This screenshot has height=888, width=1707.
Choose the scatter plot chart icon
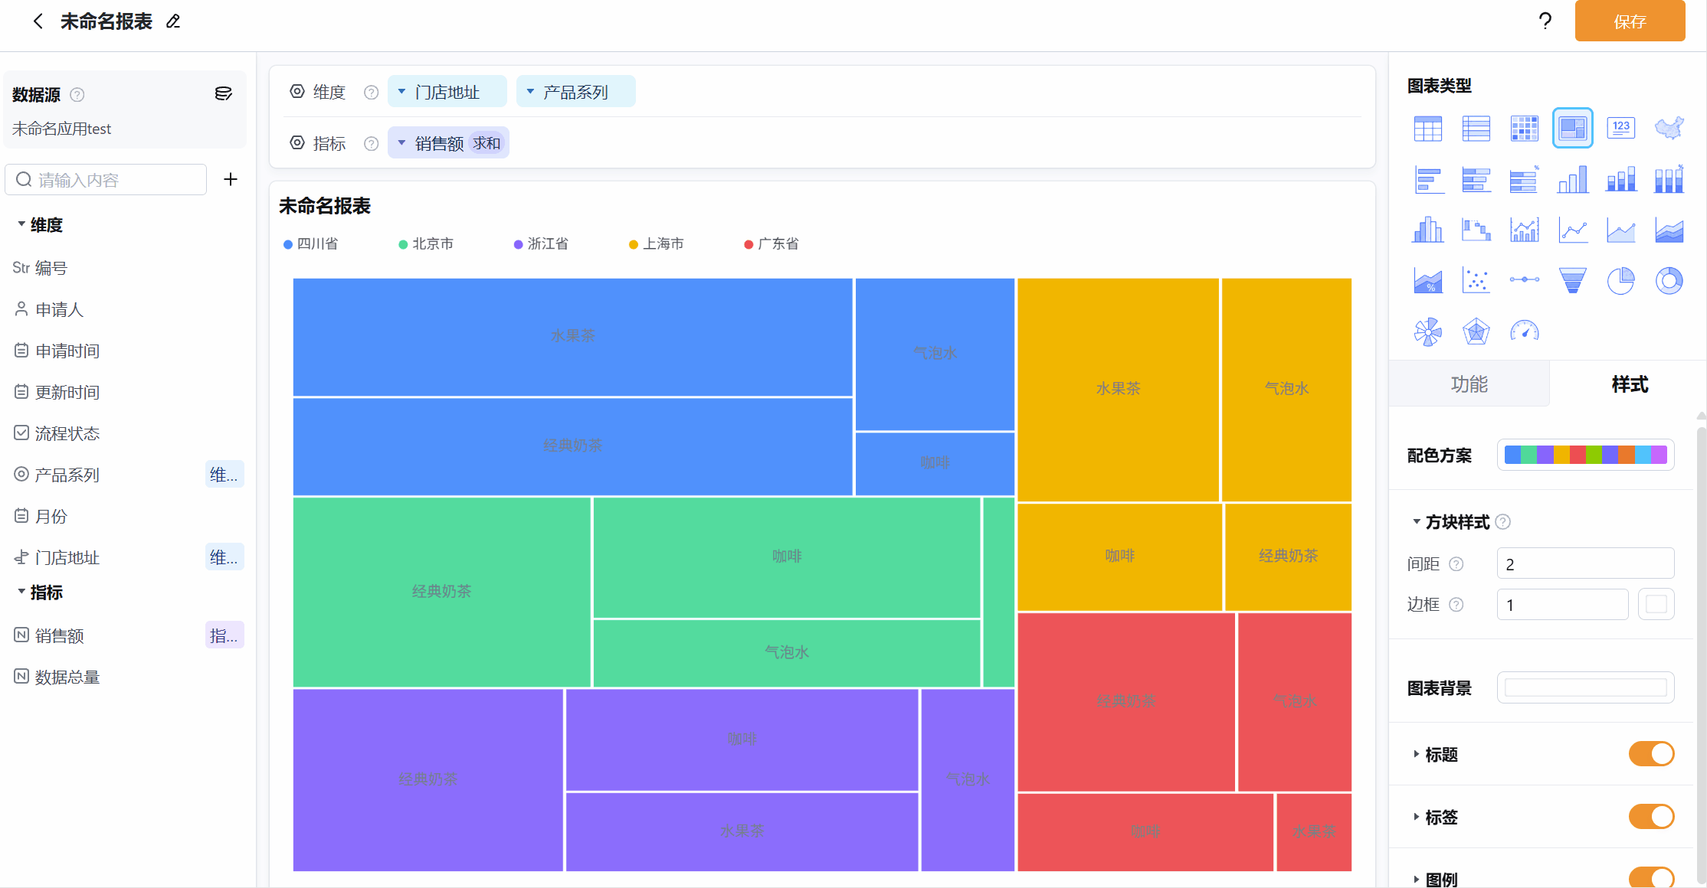tap(1476, 281)
